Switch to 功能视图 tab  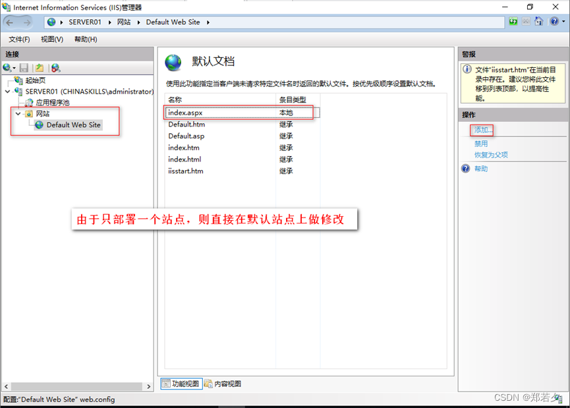(x=181, y=384)
